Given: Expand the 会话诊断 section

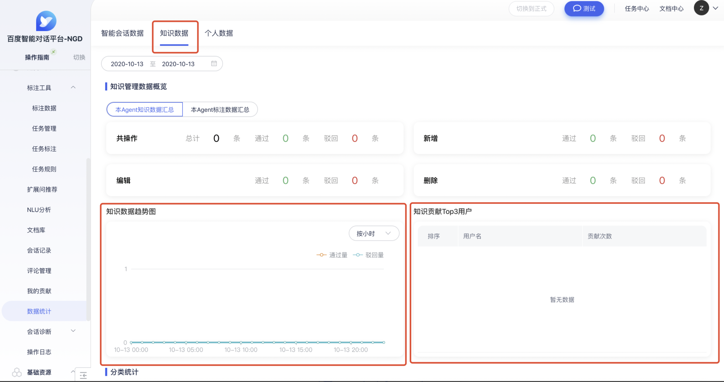Looking at the screenshot, I should point(73,331).
